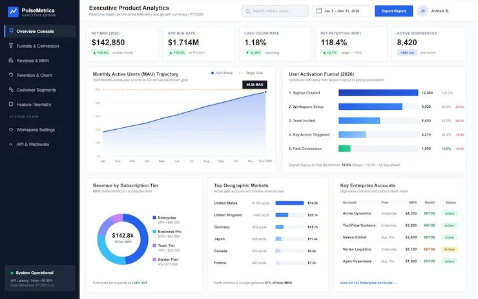Click the 48.2k MAU tooltip marker
478x299 pixels.
click(x=255, y=85)
